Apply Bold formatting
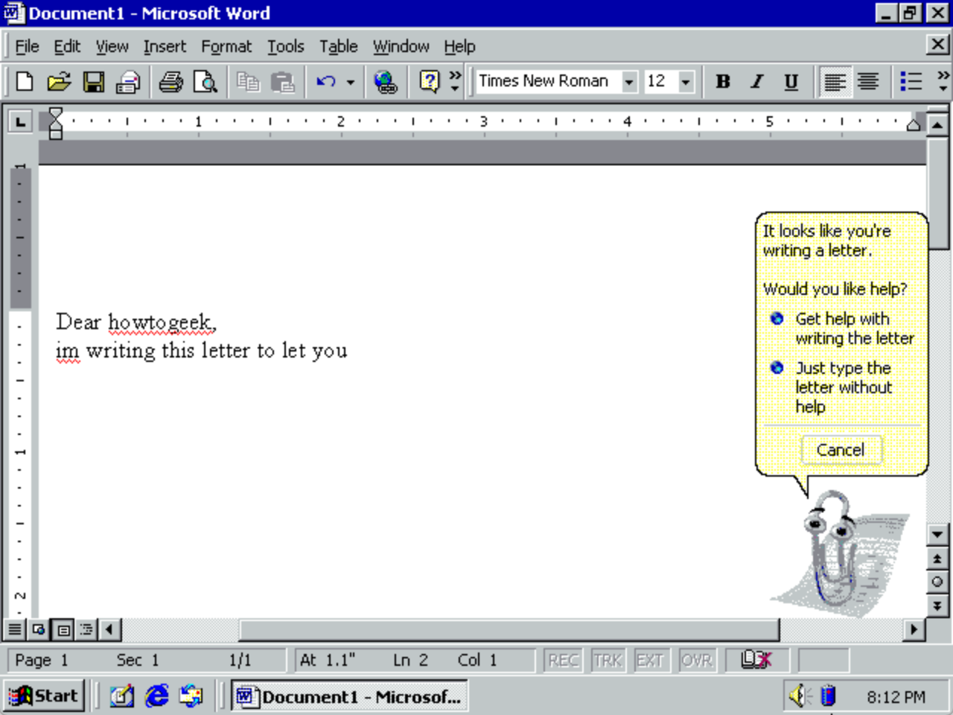 [x=723, y=81]
